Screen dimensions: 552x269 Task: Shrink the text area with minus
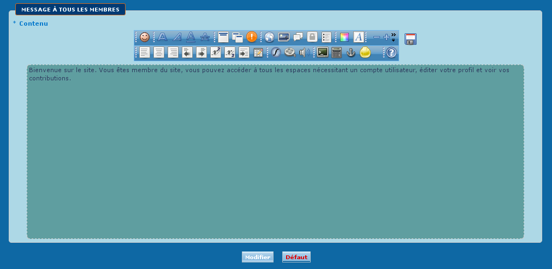tap(376, 37)
